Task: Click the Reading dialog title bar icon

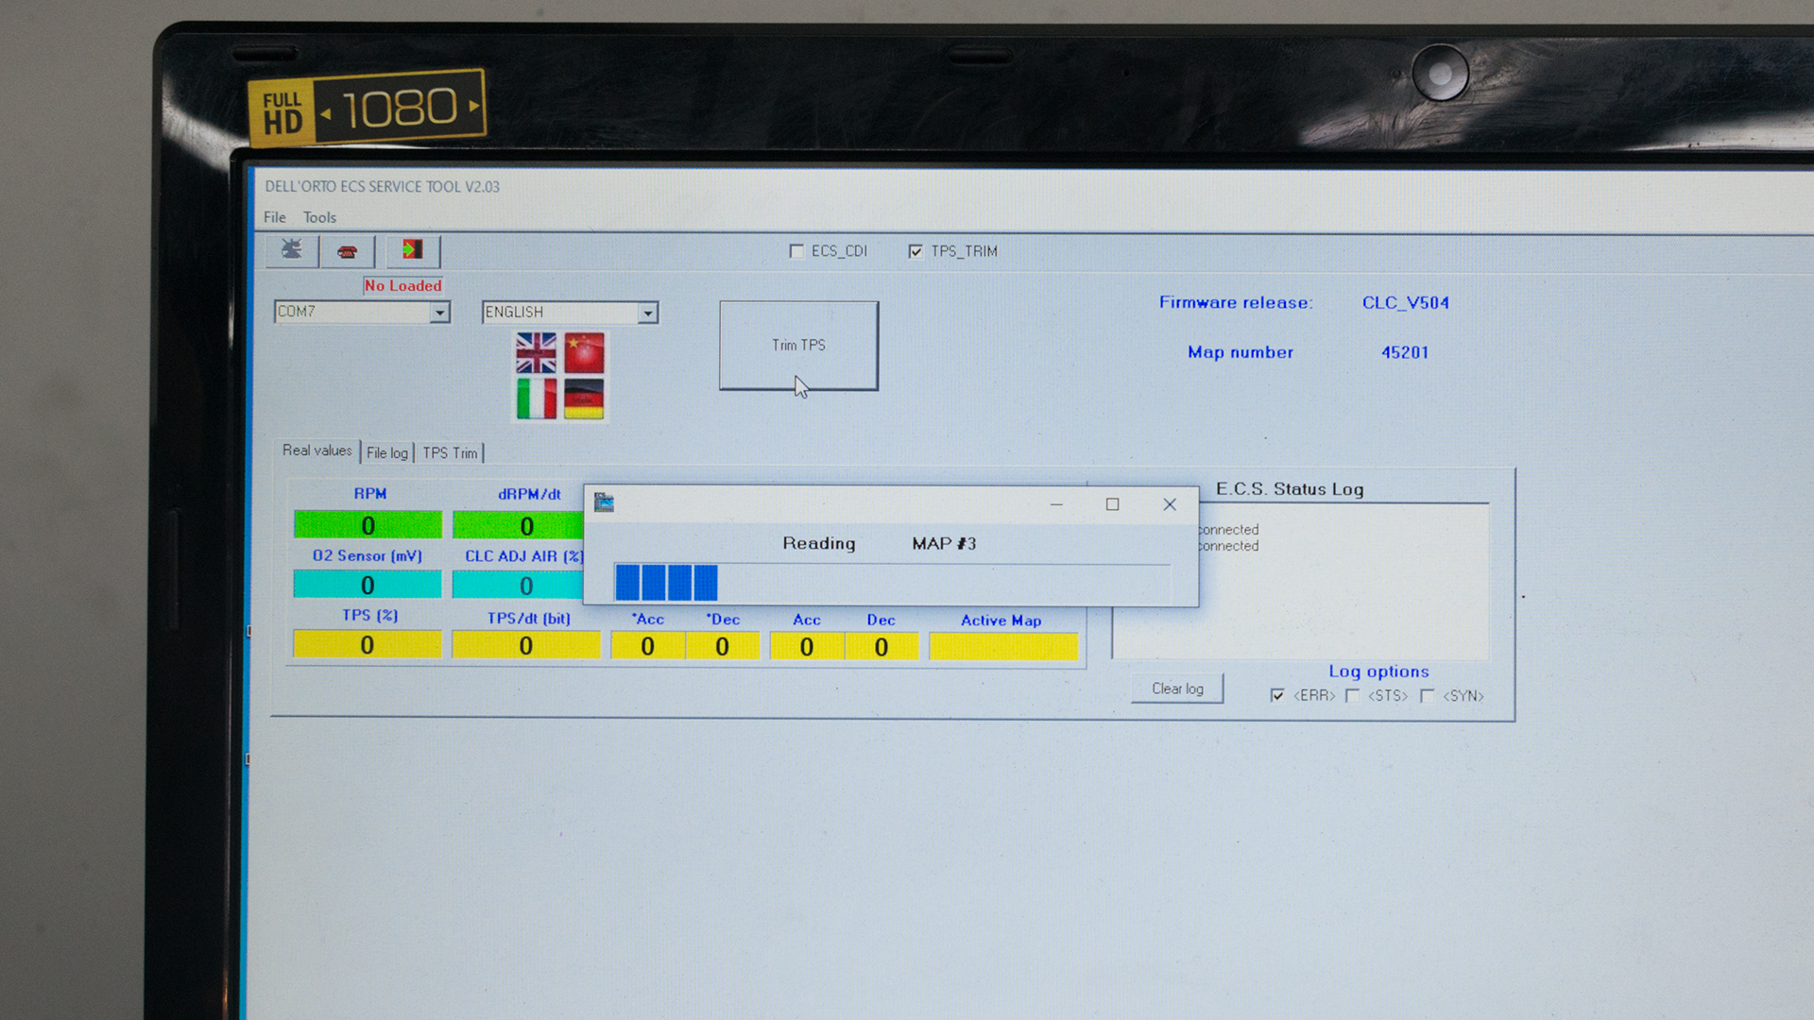Action: pos(604,503)
